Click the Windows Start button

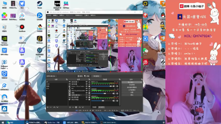(2, 123)
